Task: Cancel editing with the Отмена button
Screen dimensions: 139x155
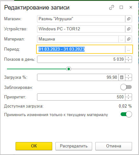Action: click(114, 146)
